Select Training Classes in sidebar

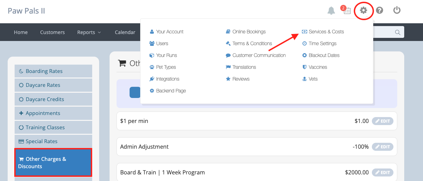coord(53,127)
